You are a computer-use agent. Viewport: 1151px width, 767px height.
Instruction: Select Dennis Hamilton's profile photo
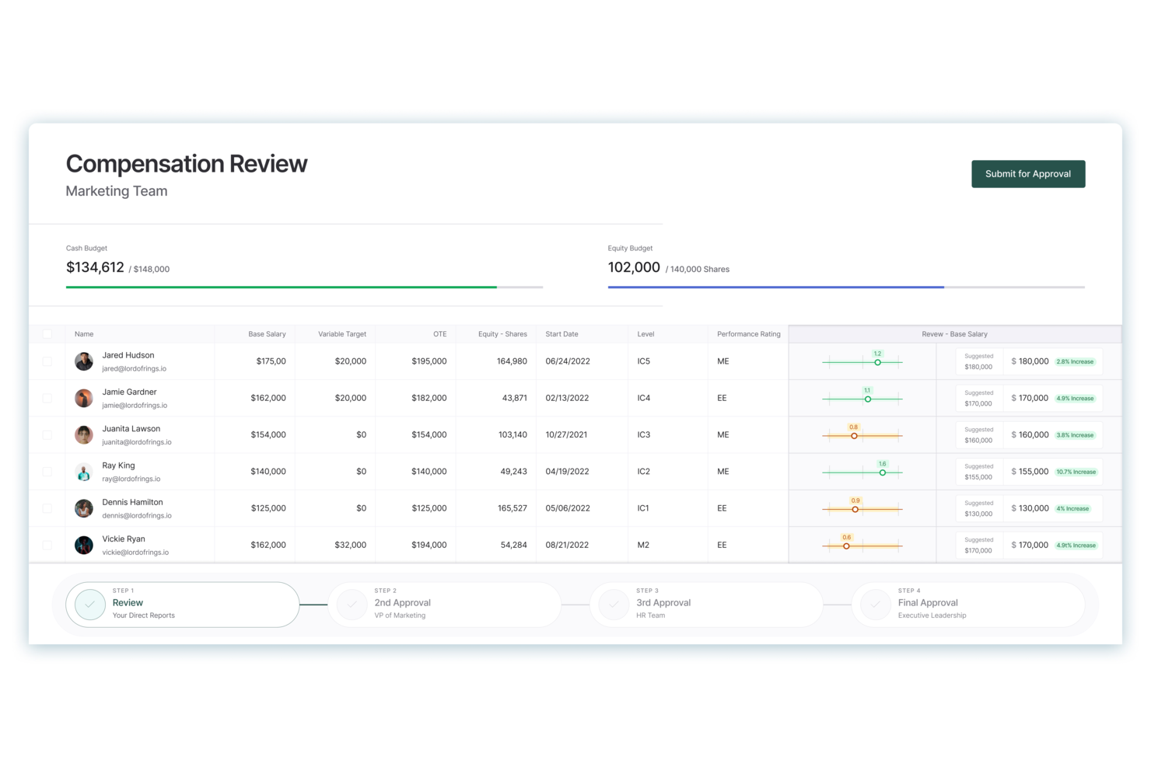[84, 508]
